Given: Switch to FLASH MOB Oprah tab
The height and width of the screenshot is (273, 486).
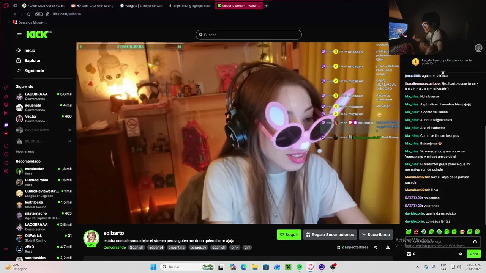Looking at the screenshot, I should (x=44, y=6).
